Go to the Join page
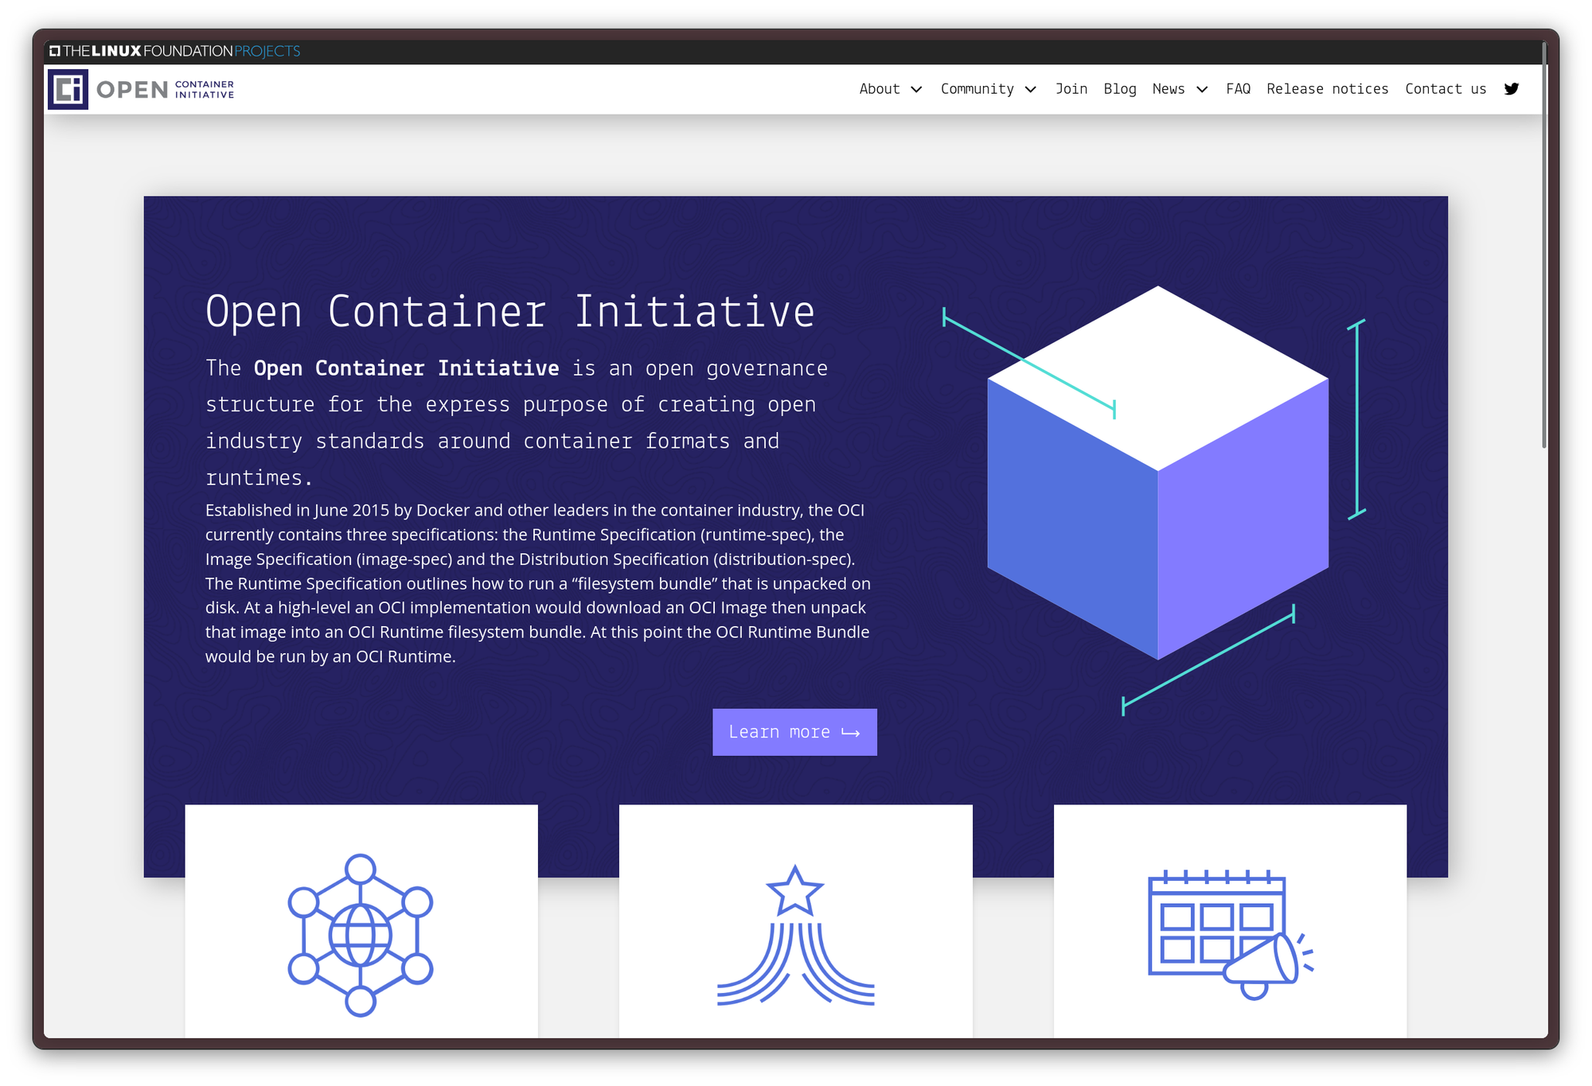Image resolution: width=1592 pixels, height=1086 pixels. pyautogui.click(x=1071, y=89)
